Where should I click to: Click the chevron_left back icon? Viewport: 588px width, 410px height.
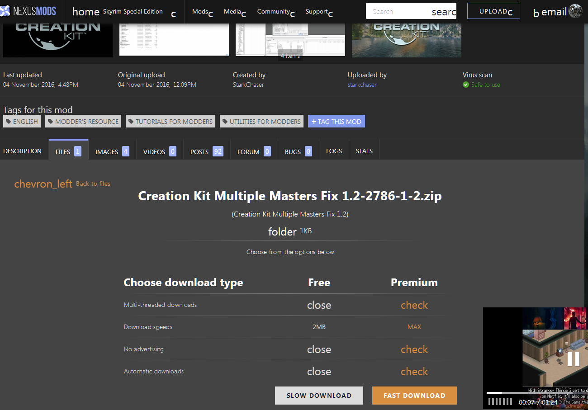[43, 184]
